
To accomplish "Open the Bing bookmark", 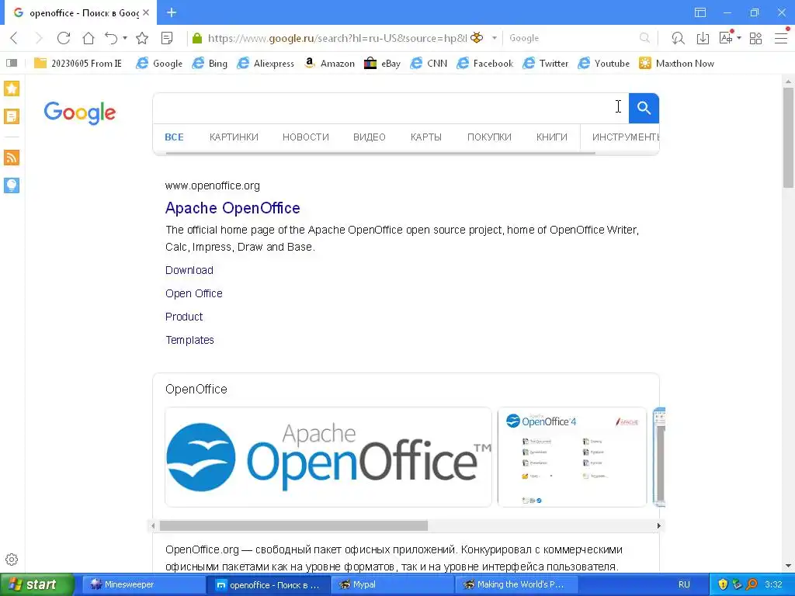I will point(210,64).
